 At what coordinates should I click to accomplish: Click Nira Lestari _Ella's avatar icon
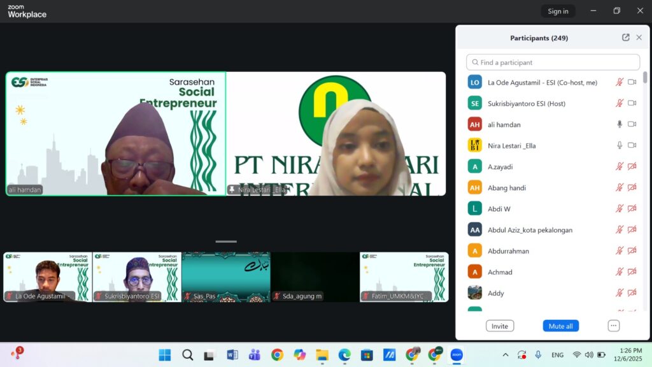pos(475,145)
